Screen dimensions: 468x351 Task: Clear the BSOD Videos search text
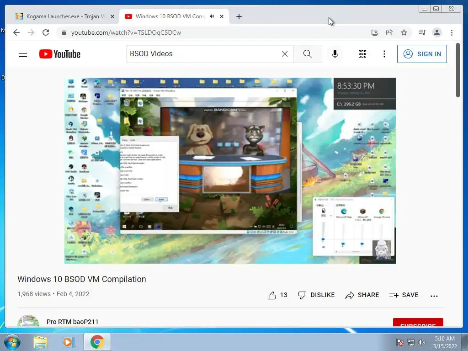[x=285, y=54]
